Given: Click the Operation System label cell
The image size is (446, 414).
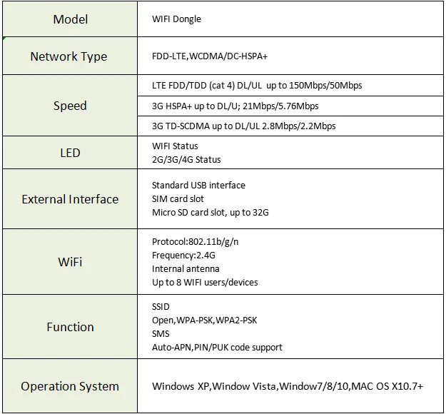Looking at the screenshot, I should click(x=70, y=386).
